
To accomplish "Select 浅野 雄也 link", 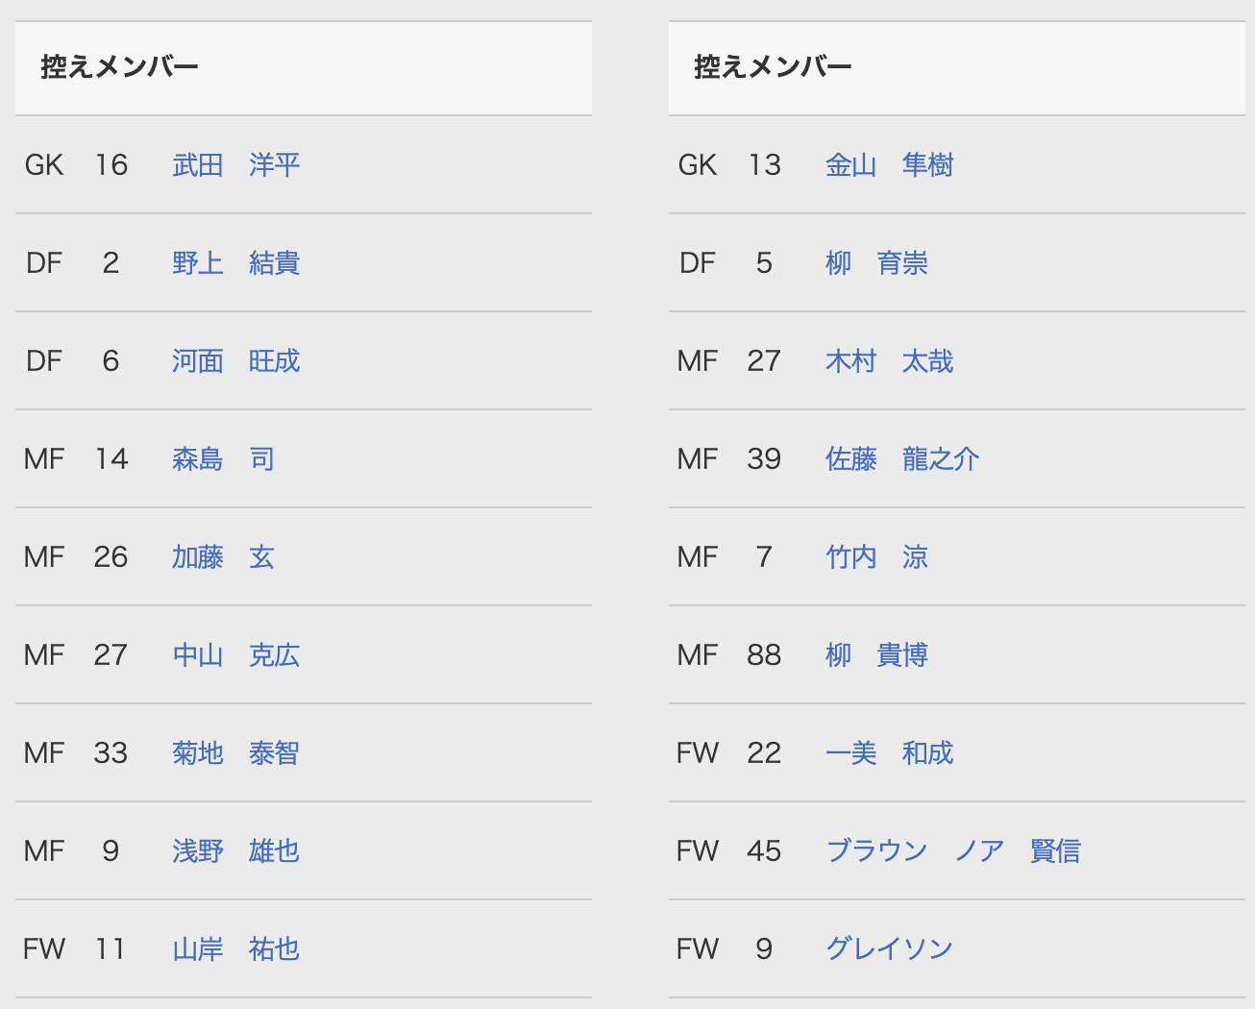I will coord(236,851).
